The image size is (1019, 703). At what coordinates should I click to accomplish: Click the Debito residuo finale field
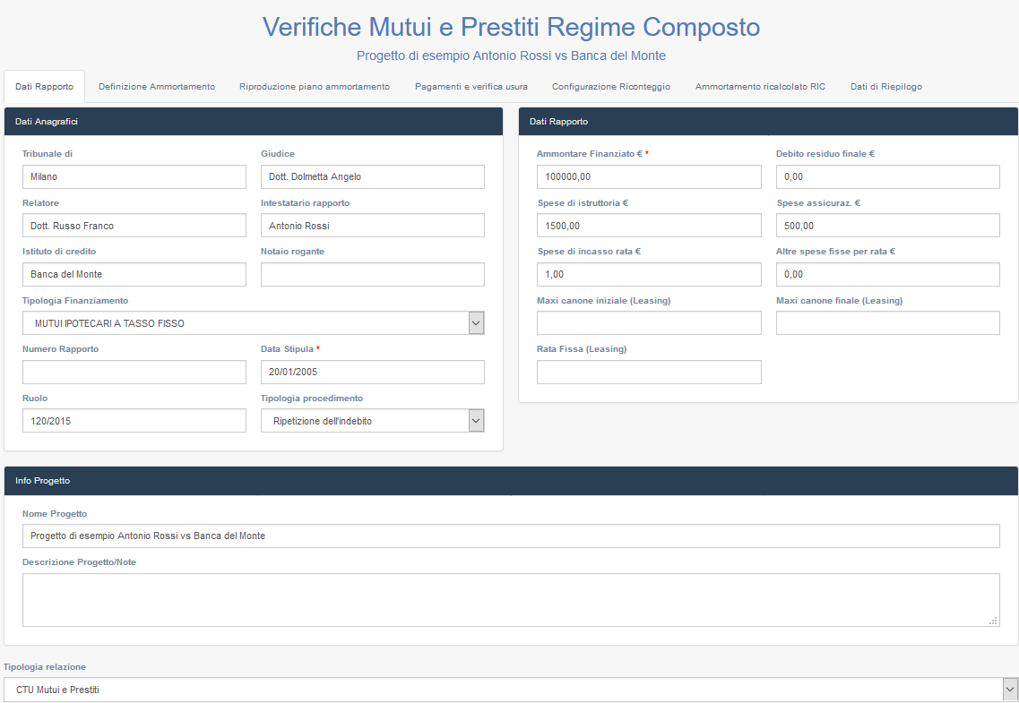coord(888,176)
